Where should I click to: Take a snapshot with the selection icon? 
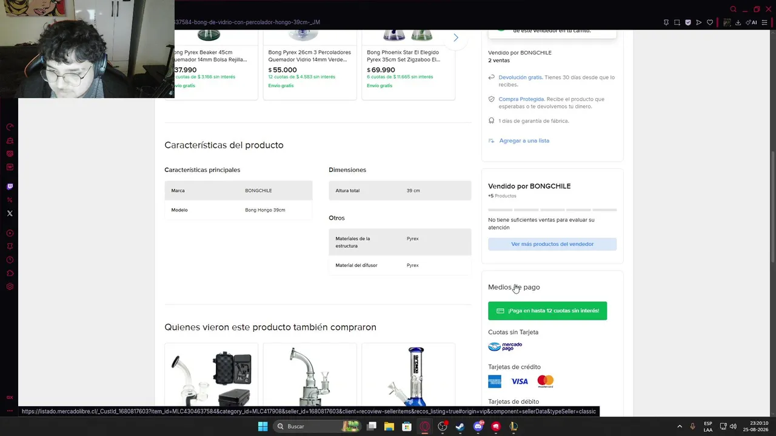click(x=677, y=22)
